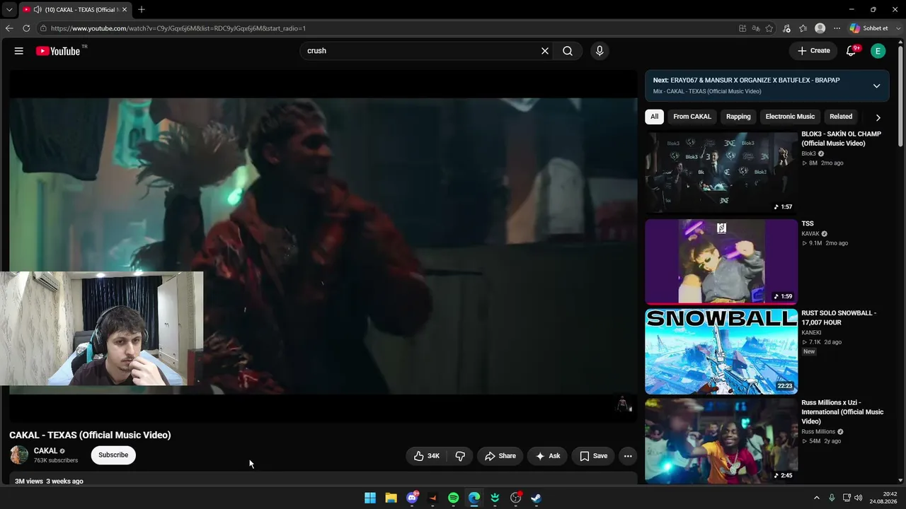The width and height of the screenshot is (906, 509).
Task: Share the video
Action: click(x=500, y=456)
